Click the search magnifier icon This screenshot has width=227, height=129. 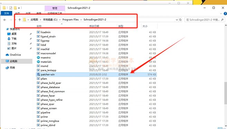[223, 20]
